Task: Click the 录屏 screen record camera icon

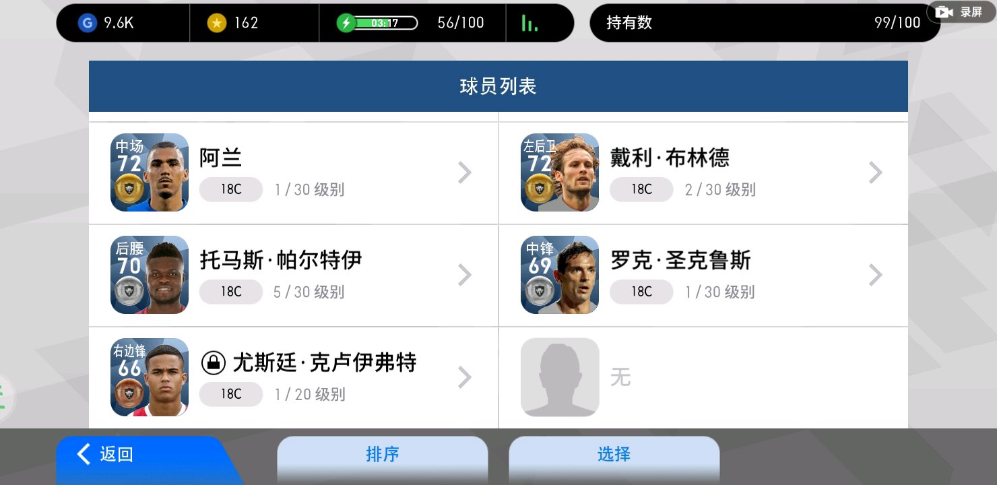Action: (x=944, y=12)
